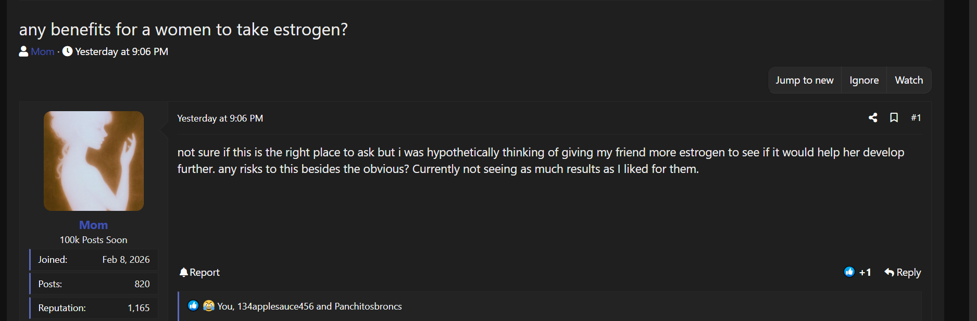This screenshot has width=977, height=321.
Task: Click the bell Report icon
Action: coord(183,272)
